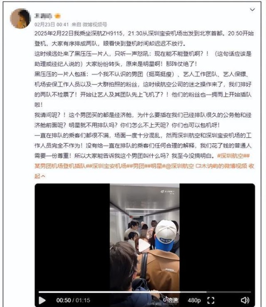Visit the @深圳航空 mentioned account
This screenshot has width=266, height=307.
180,166
